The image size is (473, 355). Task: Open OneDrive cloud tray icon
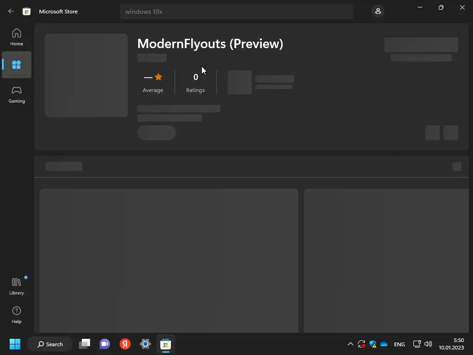tap(384, 344)
